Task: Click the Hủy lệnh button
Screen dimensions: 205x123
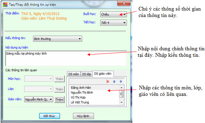Action: point(83,116)
